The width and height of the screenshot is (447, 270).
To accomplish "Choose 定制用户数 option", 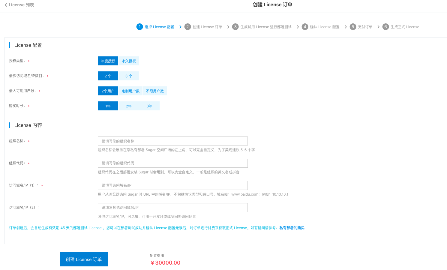I will 130,91.
